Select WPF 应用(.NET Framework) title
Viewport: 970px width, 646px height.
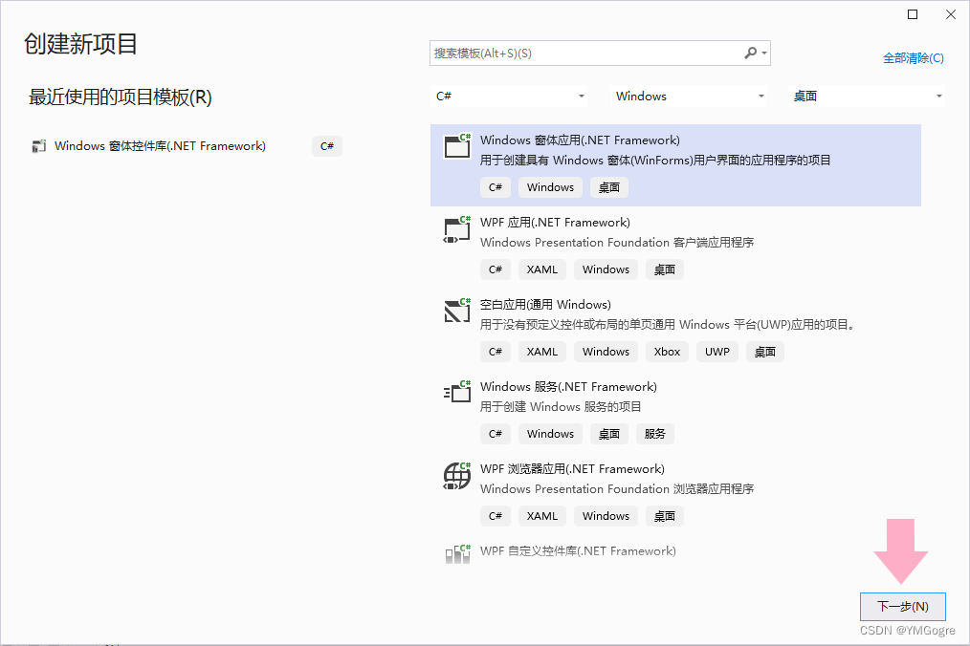pyautogui.click(x=555, y=223)
